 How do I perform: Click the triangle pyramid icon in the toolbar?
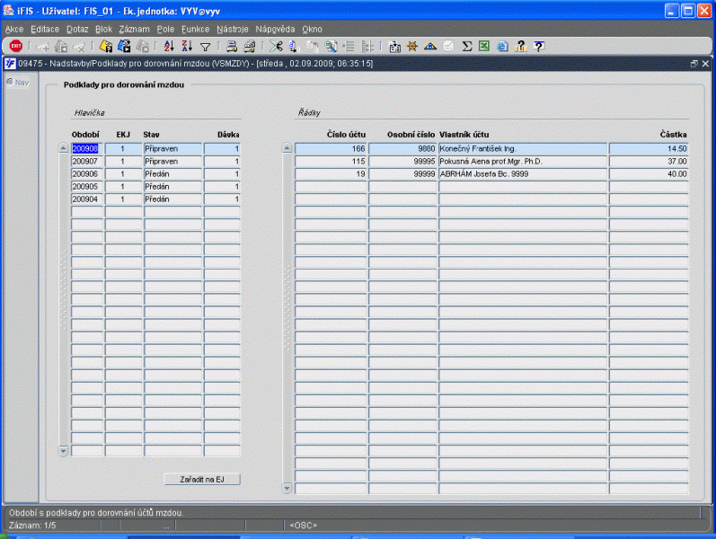(430, 46)
